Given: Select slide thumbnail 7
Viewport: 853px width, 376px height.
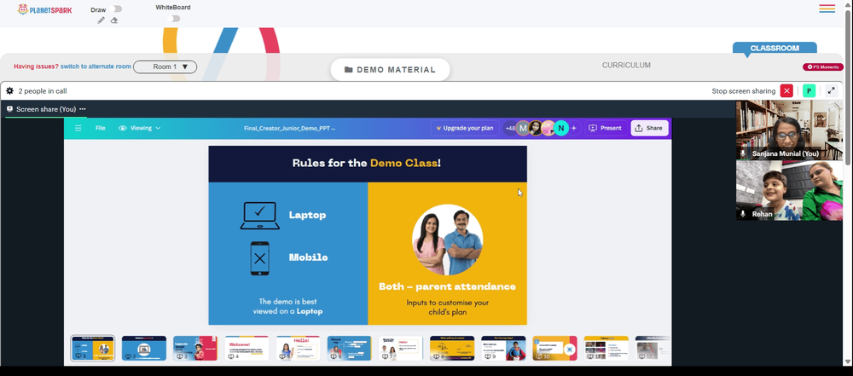Looking at the screenshot, I should [x=400, y=348].
